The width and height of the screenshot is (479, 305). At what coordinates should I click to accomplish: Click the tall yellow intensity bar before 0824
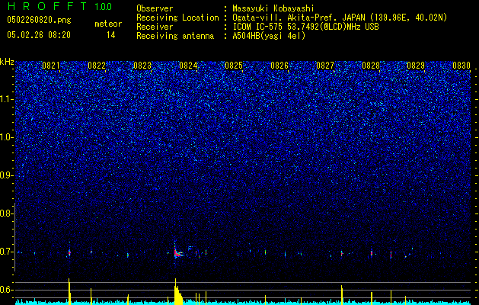click(x=177, y=292)
